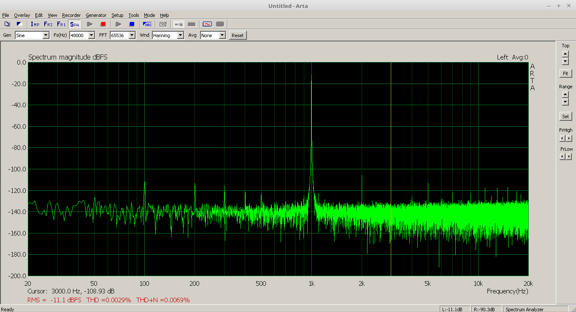Image resolution: width=576 pixels, height=312 pixels.
Task: Click the FrHigh right arrow
Action: tap(569, 138)
